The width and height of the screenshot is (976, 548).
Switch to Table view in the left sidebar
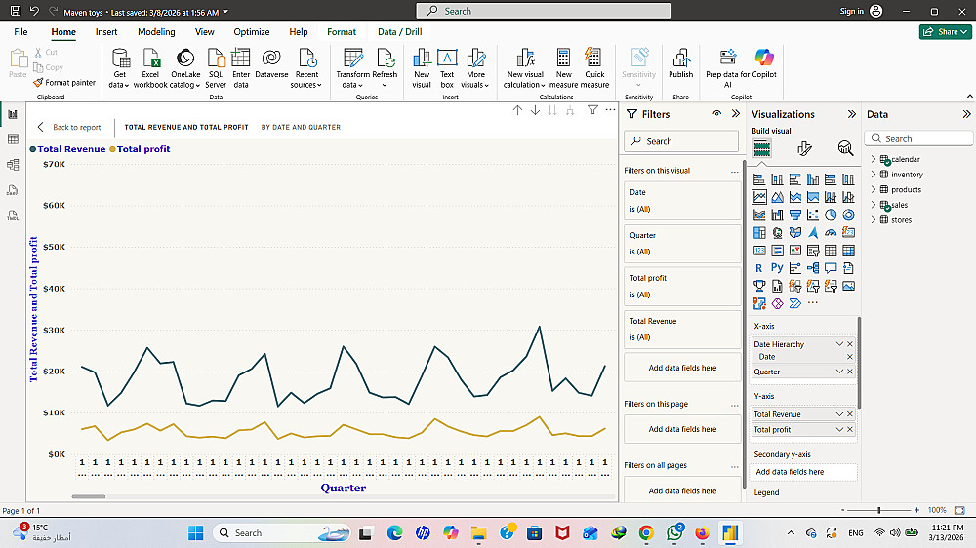(x=13, y=139)
